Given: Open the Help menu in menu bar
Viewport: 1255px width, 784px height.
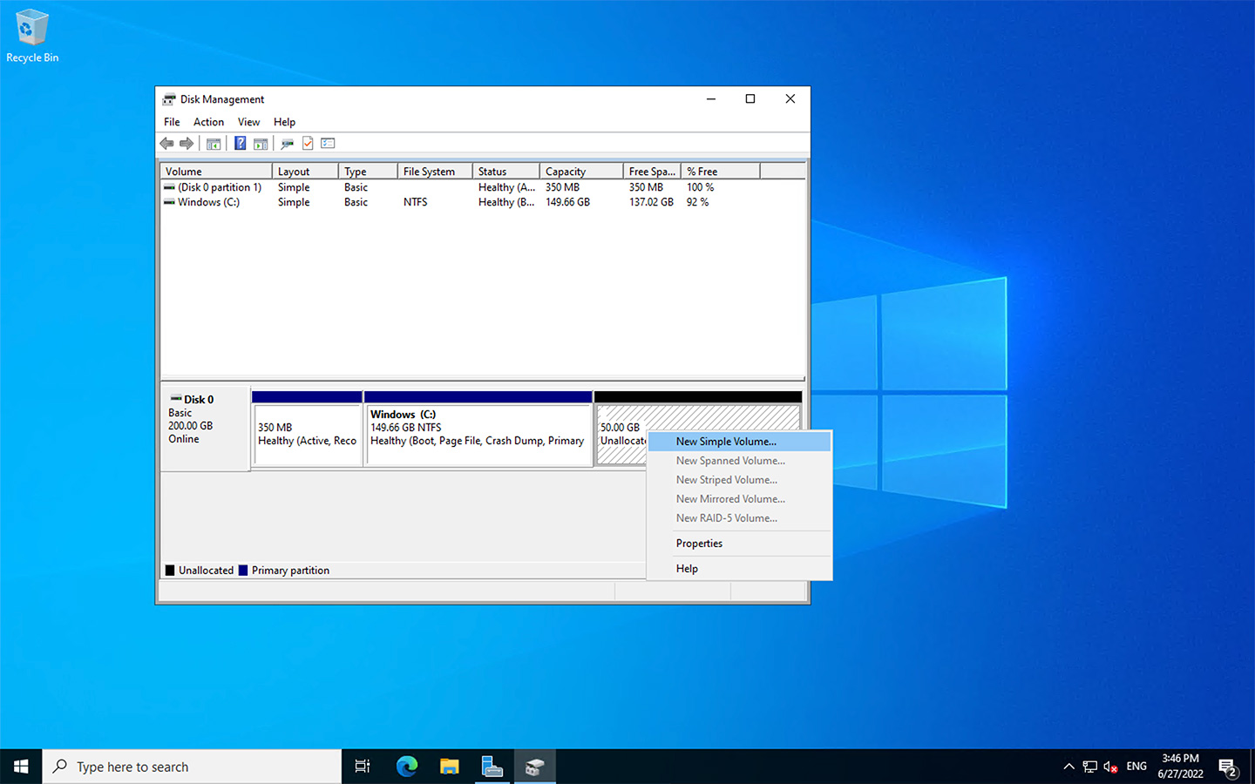Looking at the screenshot, I should pyautogui.click(x=284, y=122).
